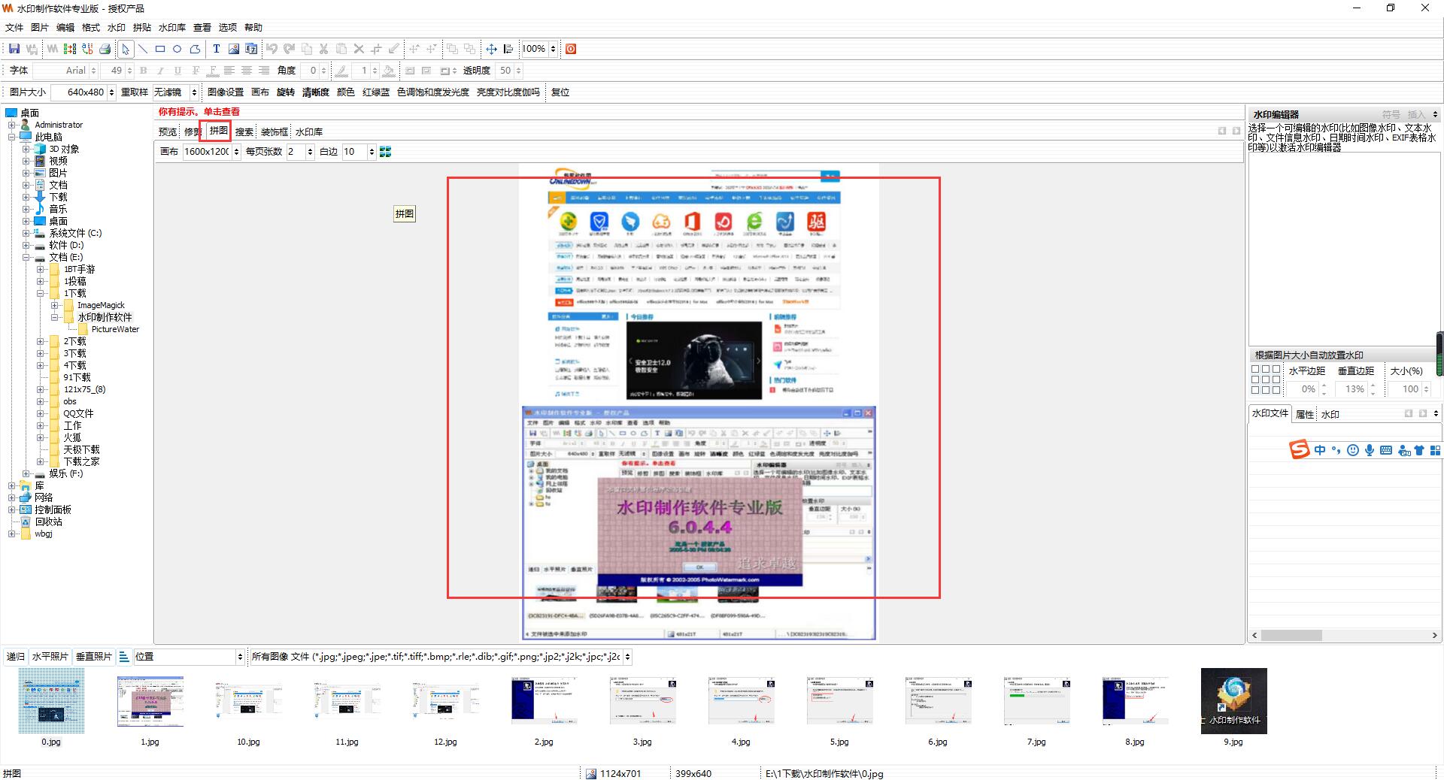The height and width of the screenshot is (780, 1444).
Task: Switch to the 预览 tab
Action: coord(168,132)
